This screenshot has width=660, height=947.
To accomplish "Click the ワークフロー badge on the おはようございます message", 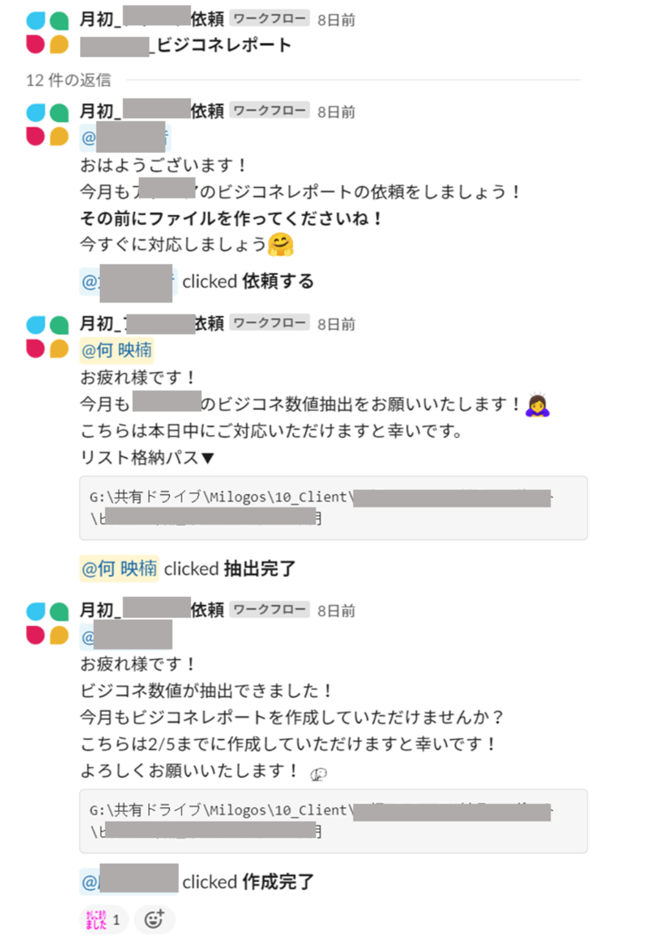I will (269, 110).
